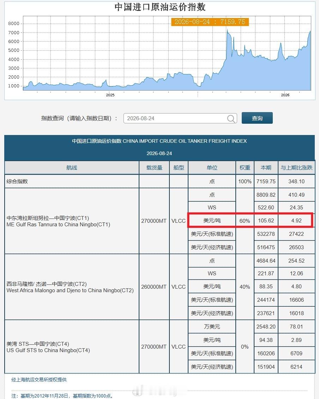
Task: Click the CT4 万美元 value 2548.20
Action: [266, 327]
